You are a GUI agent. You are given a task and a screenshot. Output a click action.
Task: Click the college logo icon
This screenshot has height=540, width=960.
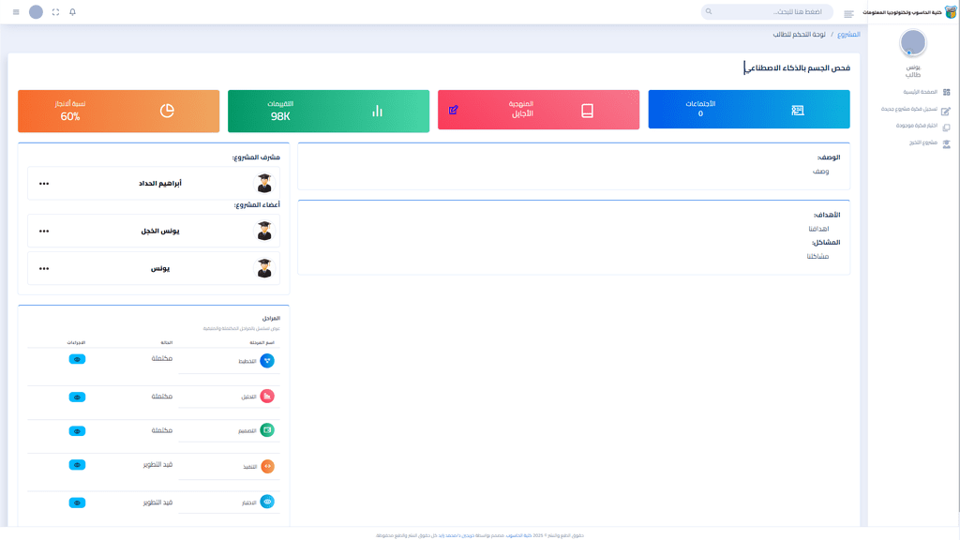pos(951,11)
